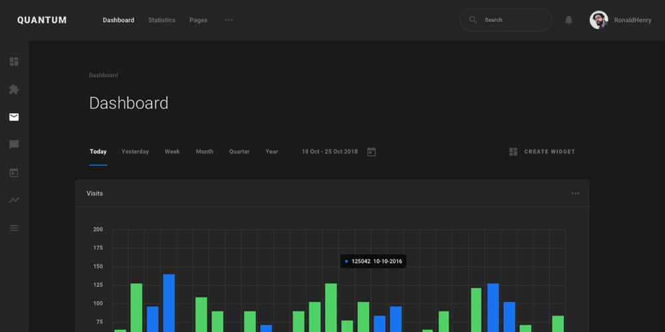Screen dimensions: 665x332
Task: Click the Visits card title
Action: point(94,193)
